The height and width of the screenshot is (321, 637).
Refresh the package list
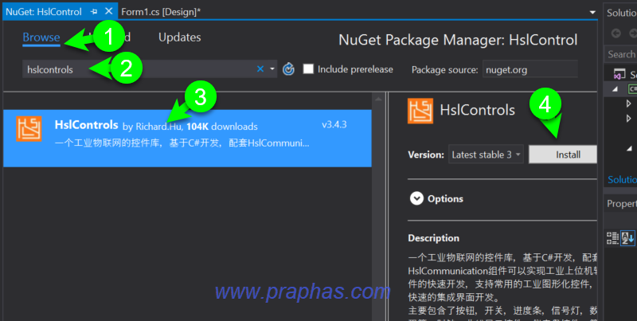pos(288,69)
